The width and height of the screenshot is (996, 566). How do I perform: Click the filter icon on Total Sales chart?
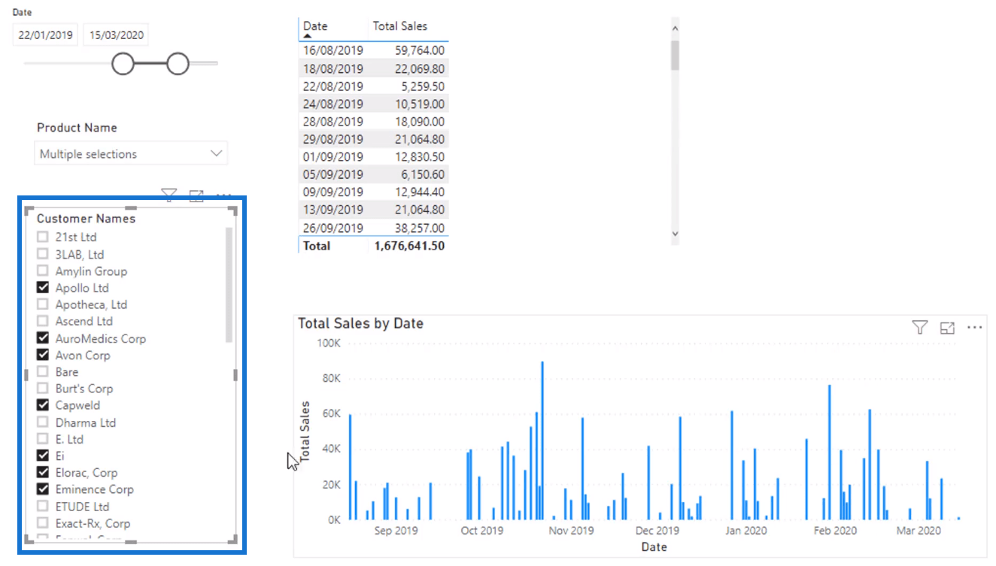(x=919, y=327)
